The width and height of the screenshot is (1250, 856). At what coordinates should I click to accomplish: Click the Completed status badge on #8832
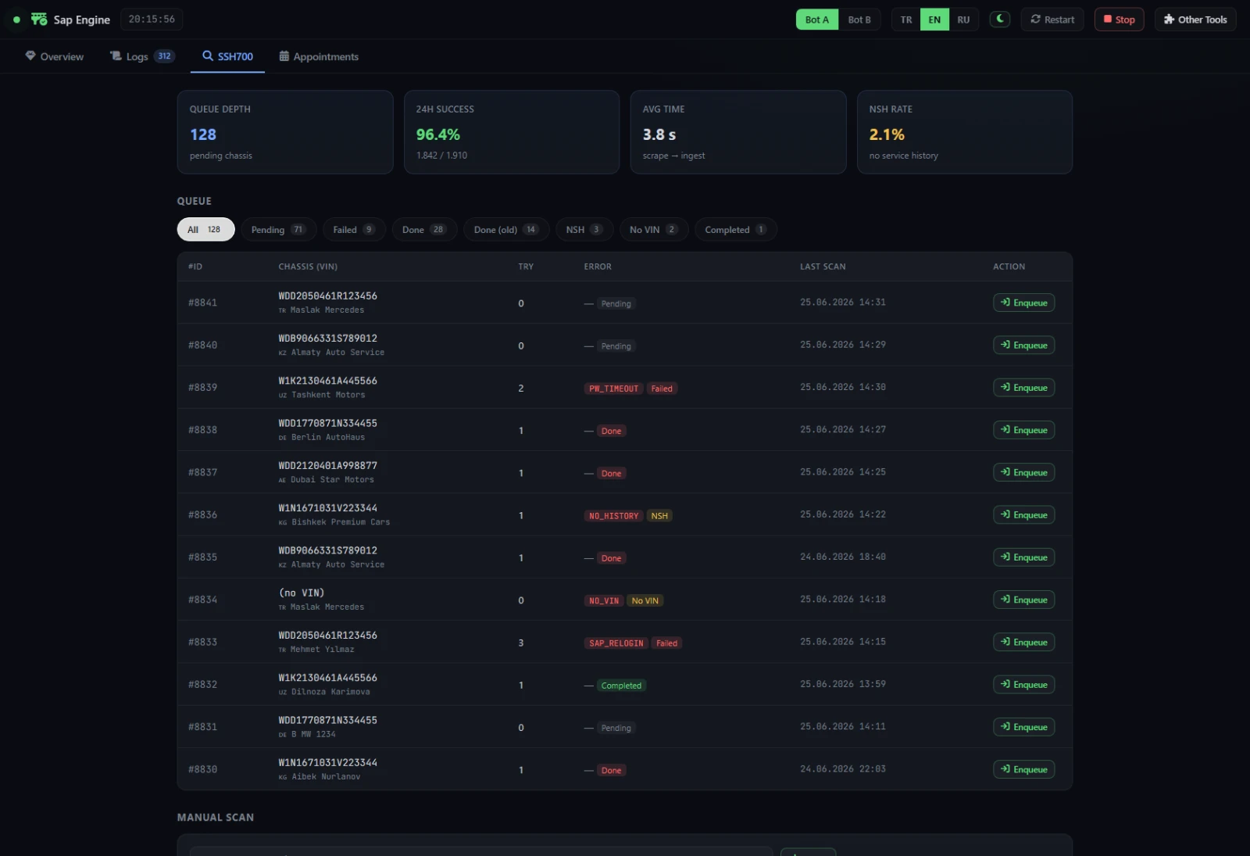point(621,686)
